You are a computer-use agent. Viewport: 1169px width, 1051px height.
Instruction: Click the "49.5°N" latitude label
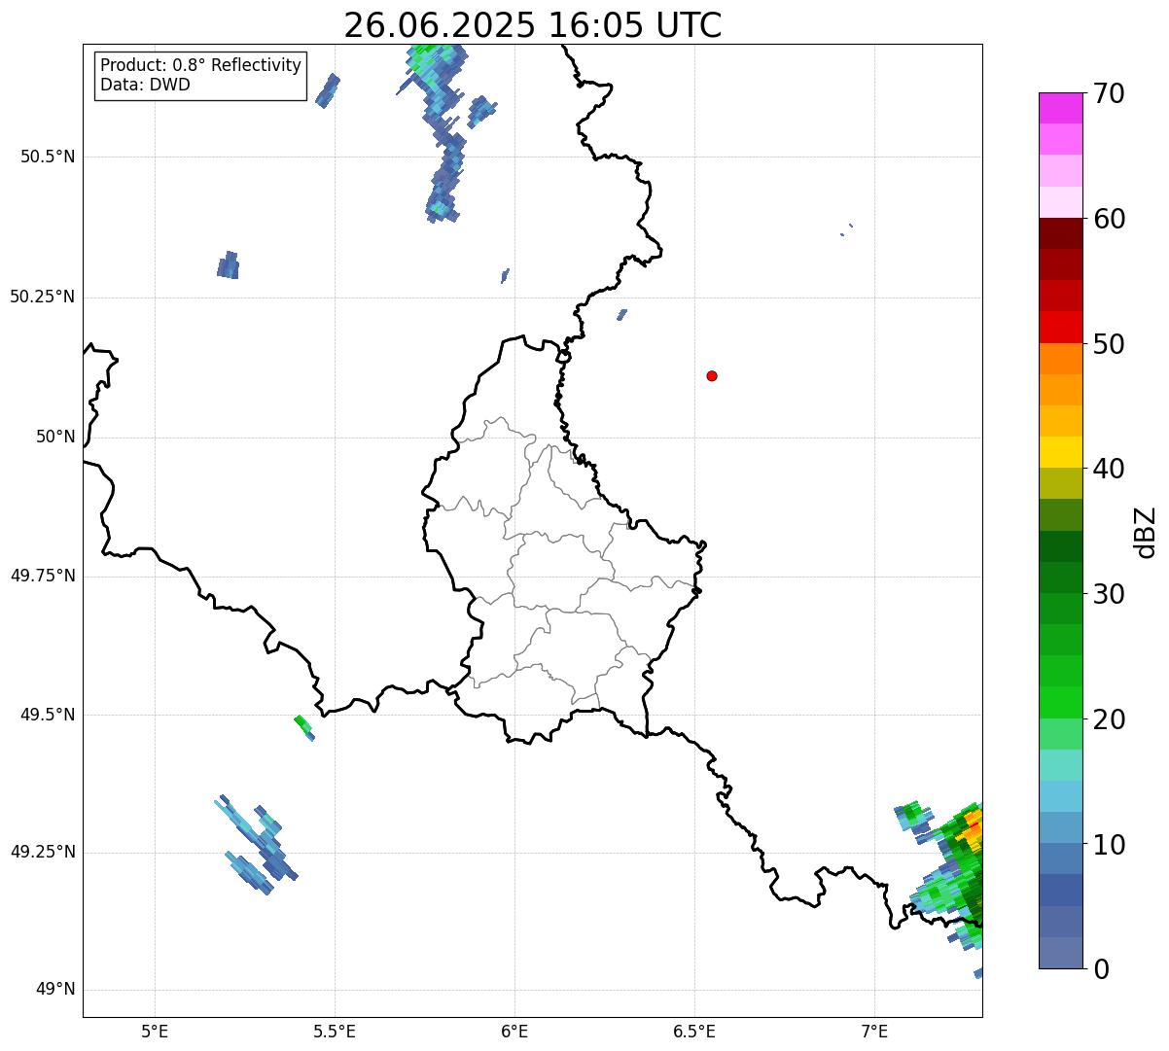(48, 715)
